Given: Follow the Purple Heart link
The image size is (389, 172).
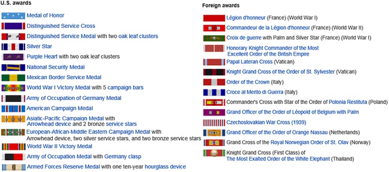Looking at the screenshot, I should [x=42, y=57].
